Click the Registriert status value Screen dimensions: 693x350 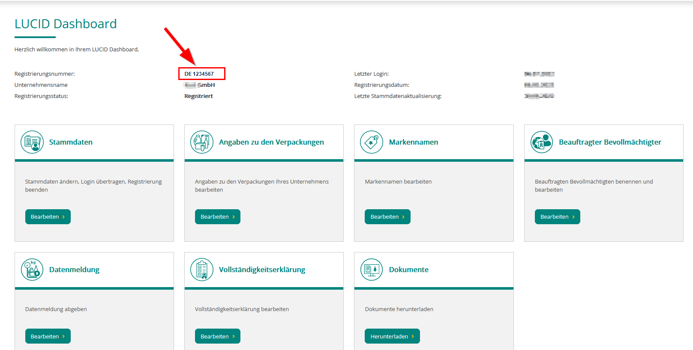tap(198, 96)
